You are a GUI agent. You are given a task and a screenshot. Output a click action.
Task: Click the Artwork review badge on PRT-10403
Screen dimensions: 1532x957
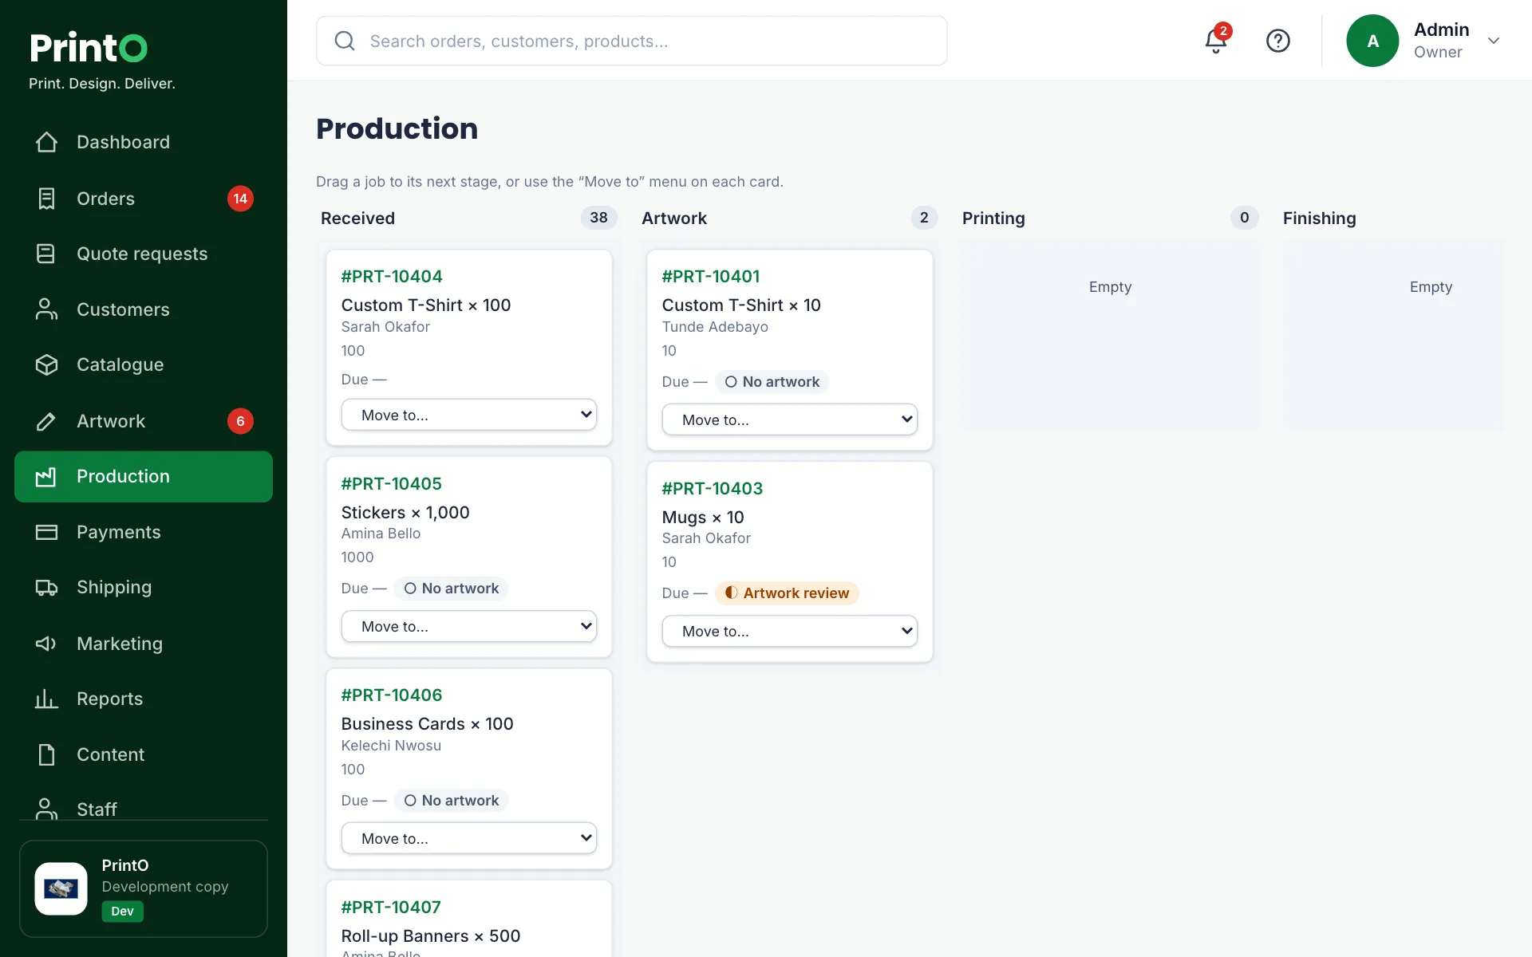[787, 593]
